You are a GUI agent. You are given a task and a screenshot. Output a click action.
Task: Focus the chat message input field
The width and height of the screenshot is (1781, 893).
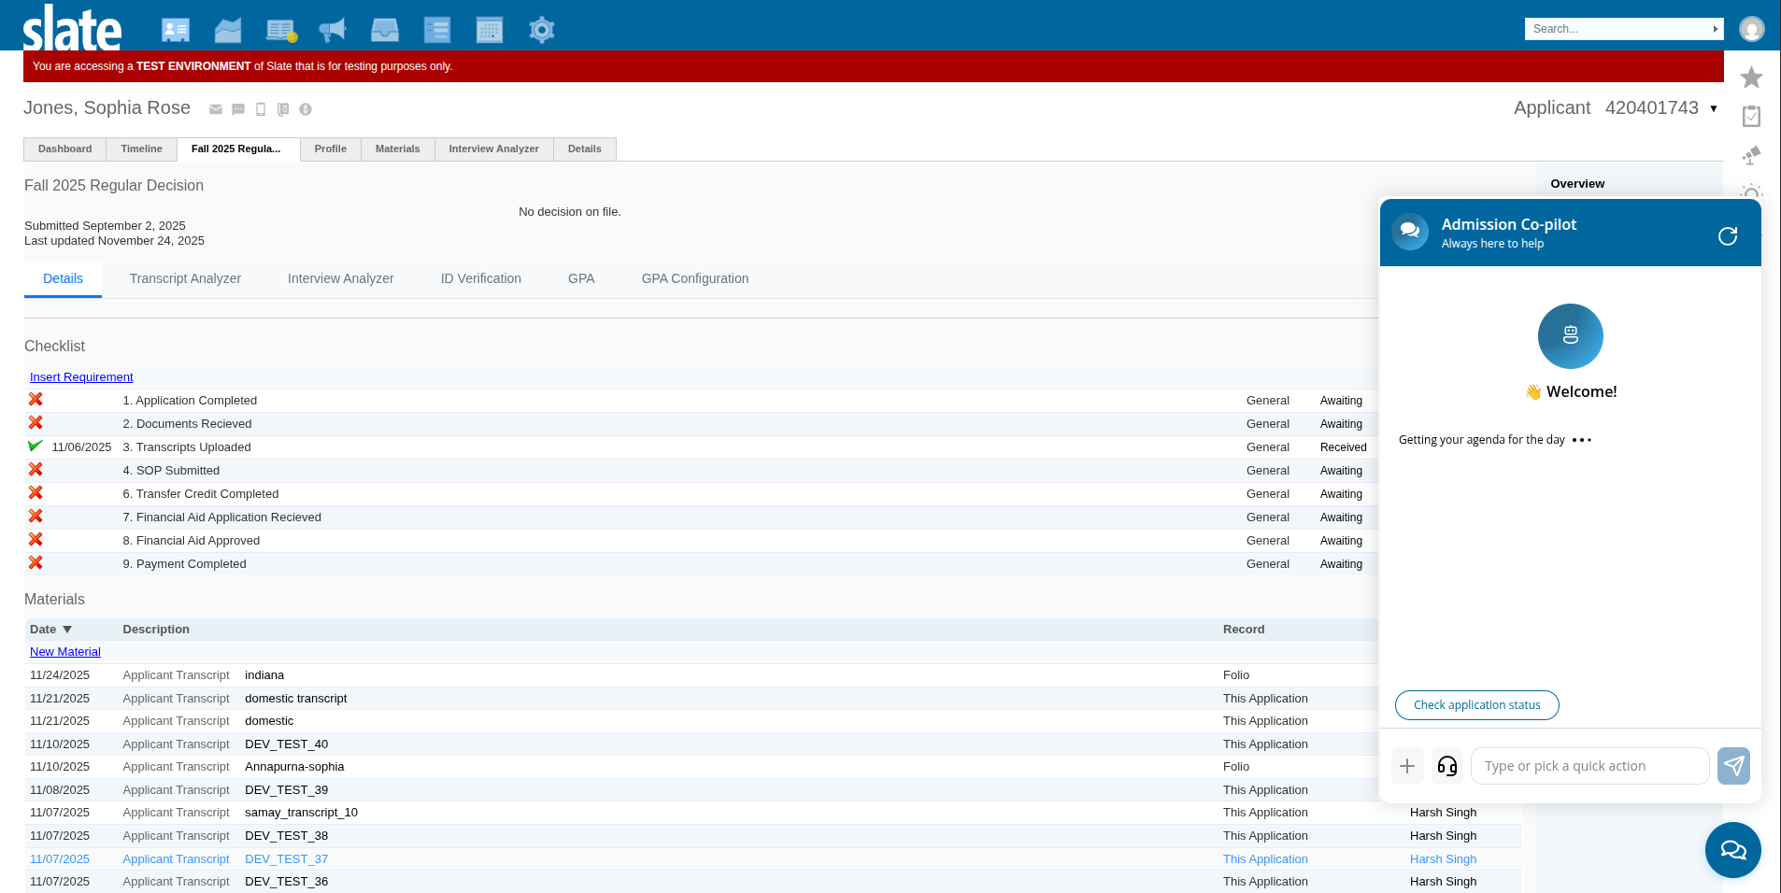coord(1589,766)
